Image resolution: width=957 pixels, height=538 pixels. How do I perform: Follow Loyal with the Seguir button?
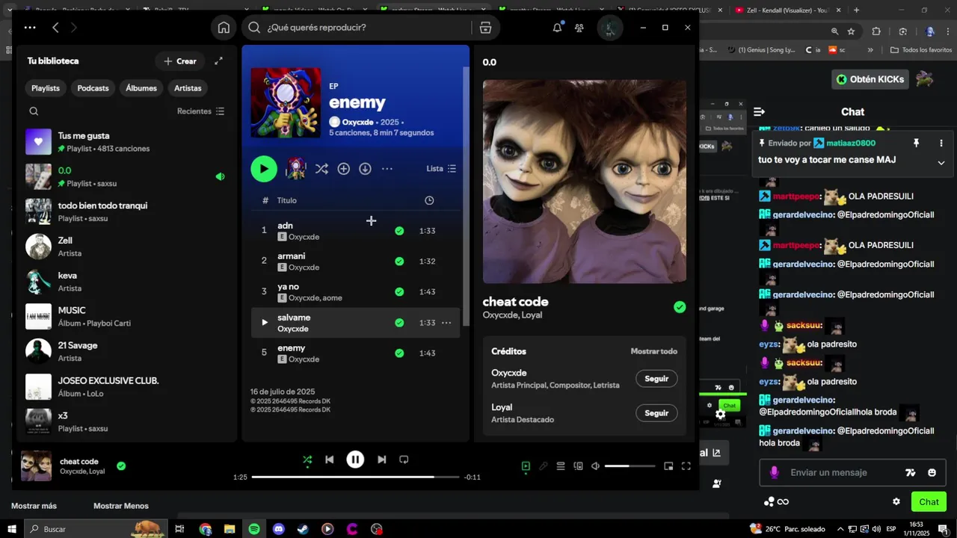click(656, 413)
